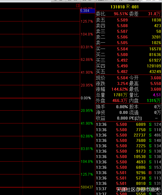Click the 委比 96.51% value
This screenshot has width=162, height=195.
click(121, 14)
